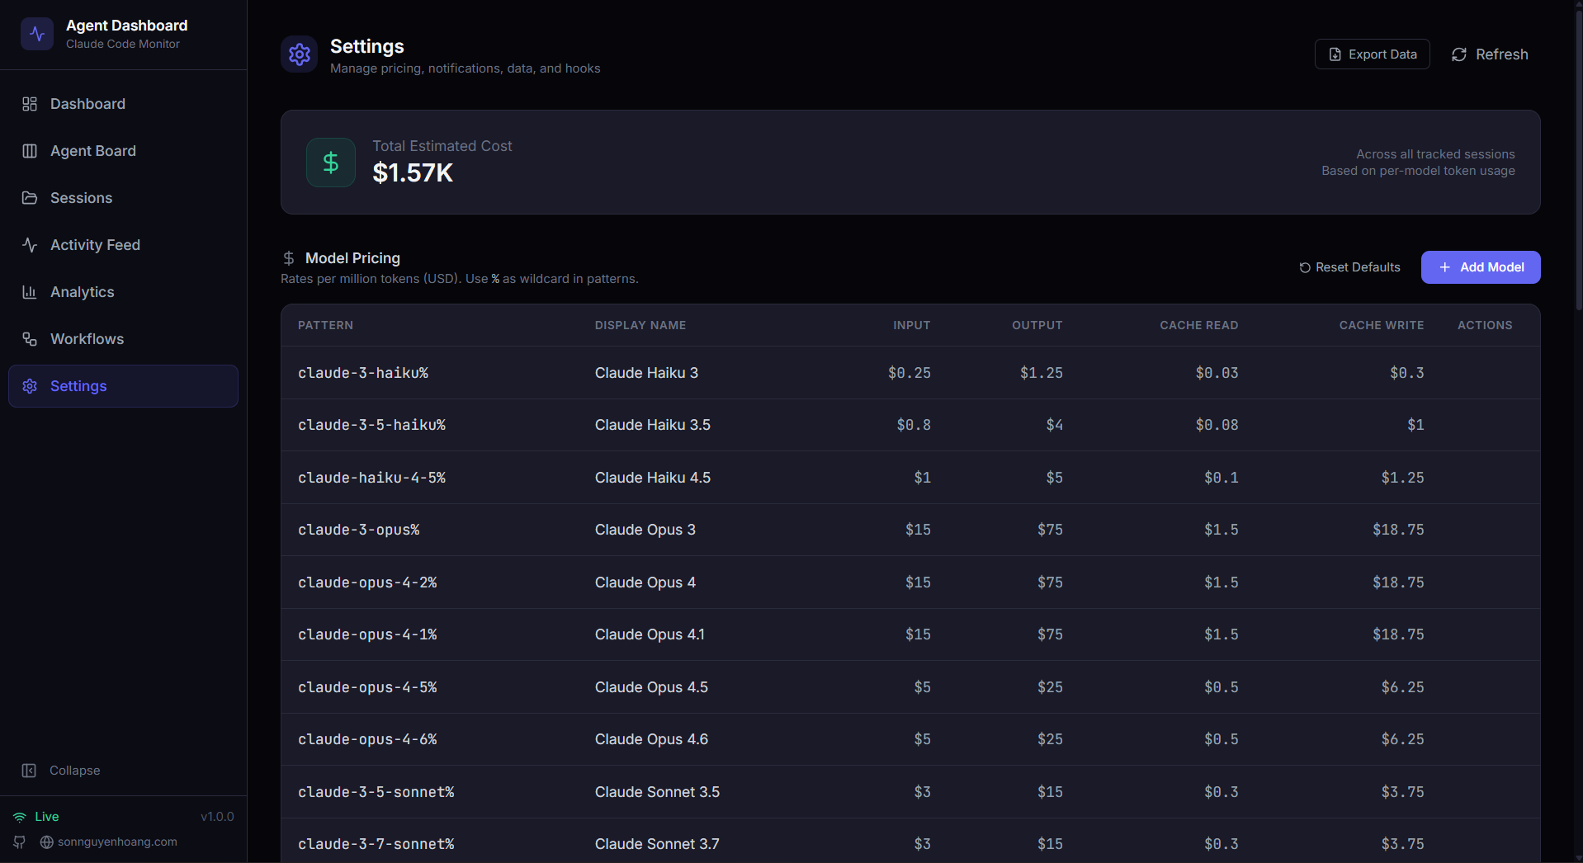Screen dimensions: 1583x863
Task: Select the claude-opus-4-5% pattern cell
Action: pyautogui.click(x=367, y=687)
